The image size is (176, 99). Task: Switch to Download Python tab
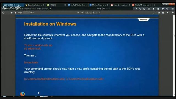click(x=35, y=5)
